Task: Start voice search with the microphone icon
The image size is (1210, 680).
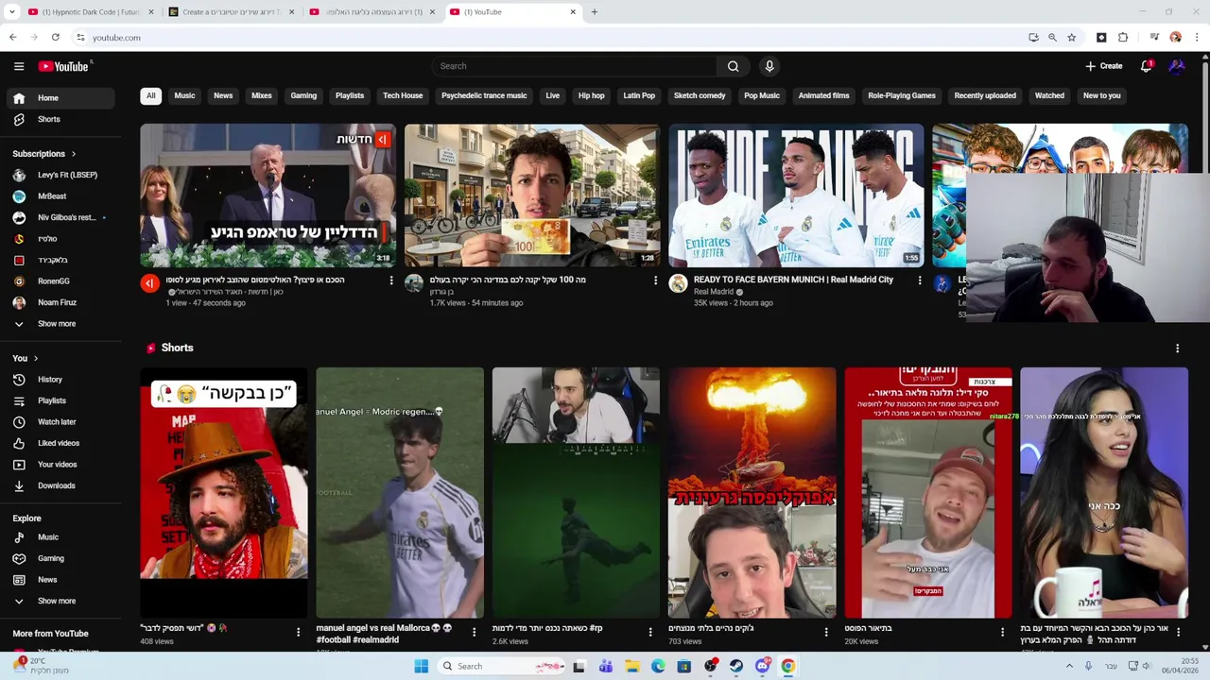Action: pos(769,66)
